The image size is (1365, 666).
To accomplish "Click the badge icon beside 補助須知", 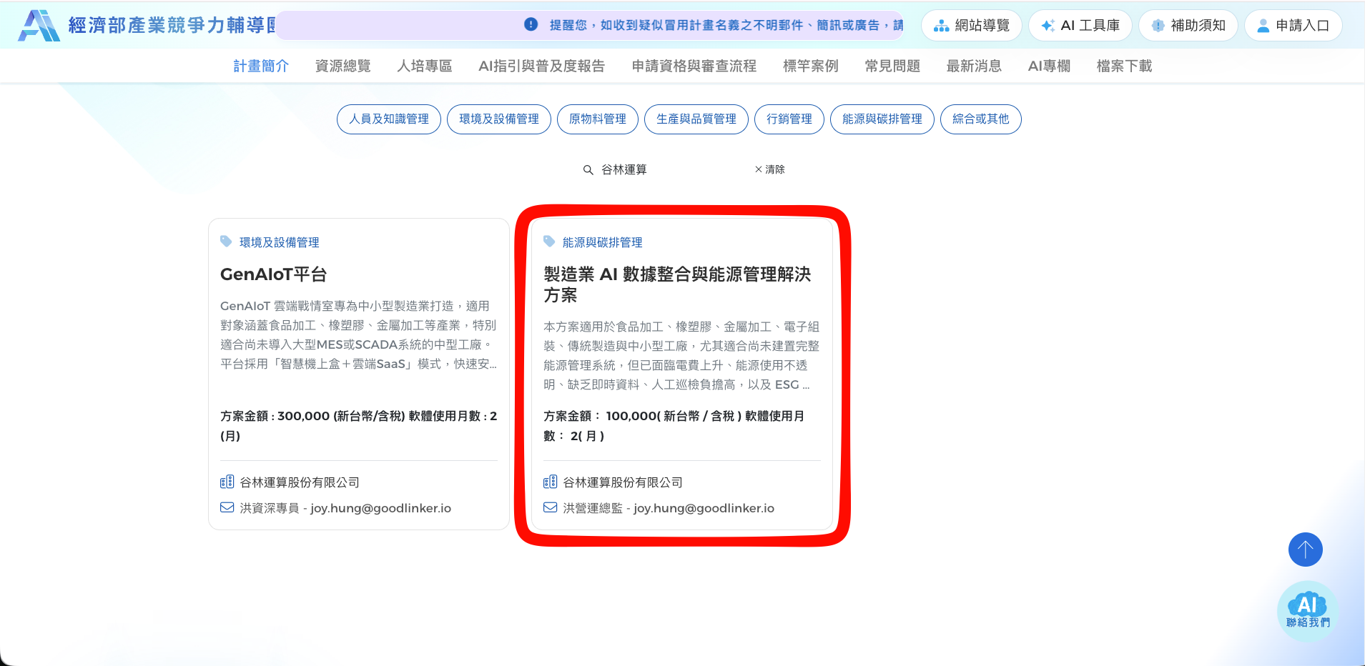I will click(1158, 26).
